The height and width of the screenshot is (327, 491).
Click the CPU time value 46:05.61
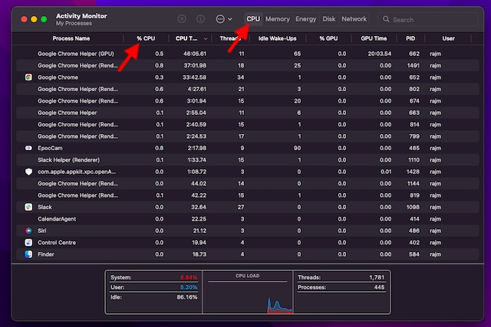(x=195, y=54)
